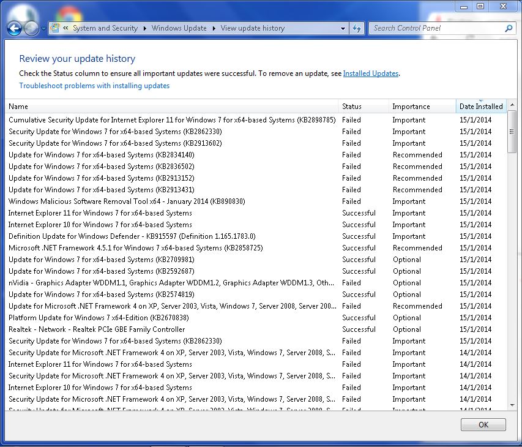Viewport: 522px width, 447px height.
Task: Select Update for Windows 7 (KB2574819)
Action: (x=256, y=295)
